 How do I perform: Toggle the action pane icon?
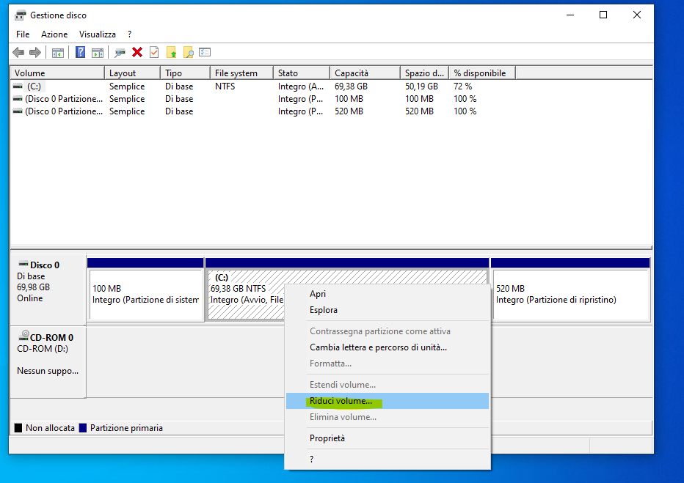click(x=98, y=53)
